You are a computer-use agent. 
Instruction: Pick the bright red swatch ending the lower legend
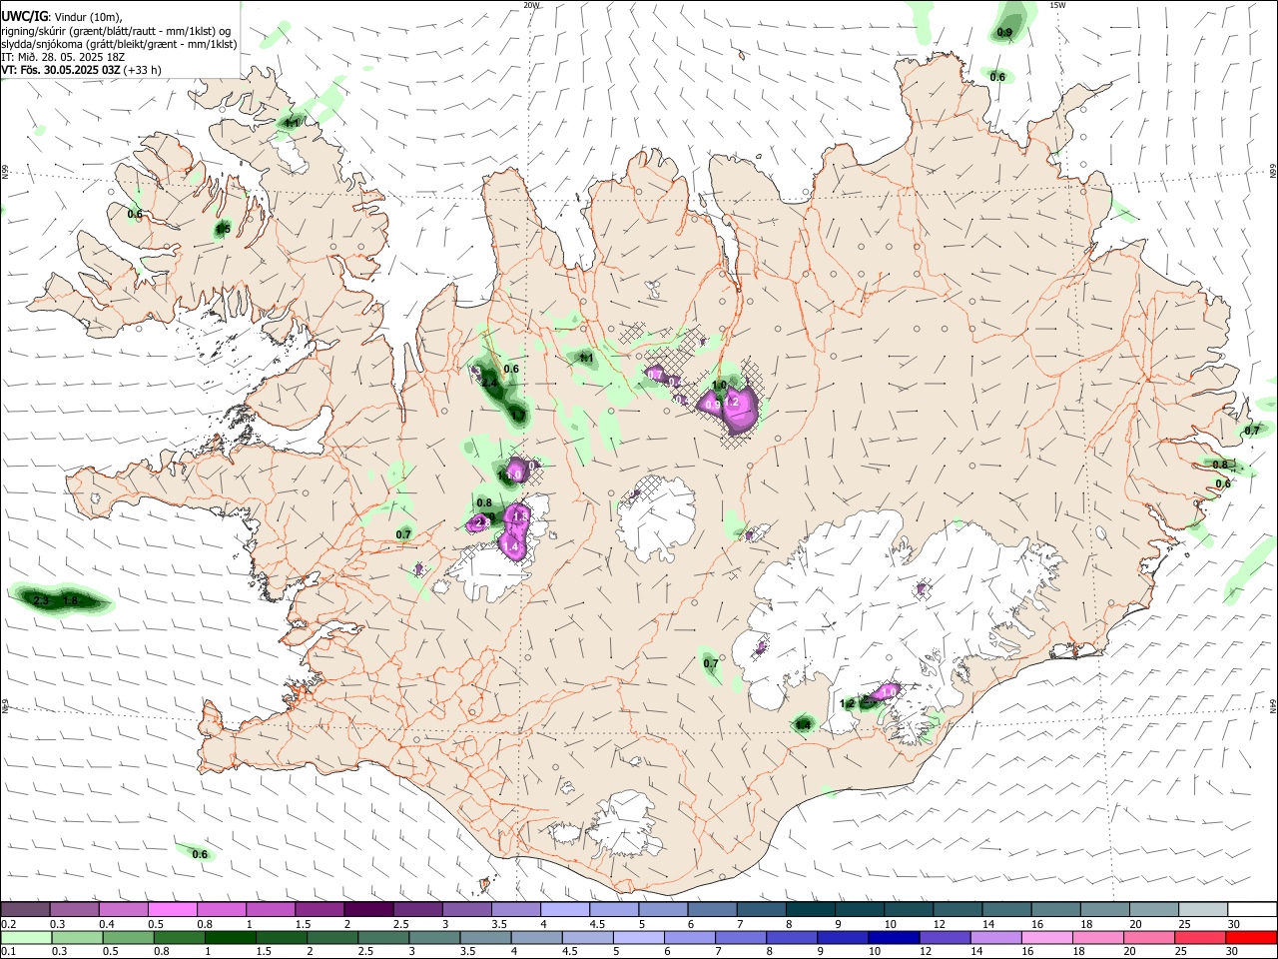click(x=1251, y=937)
